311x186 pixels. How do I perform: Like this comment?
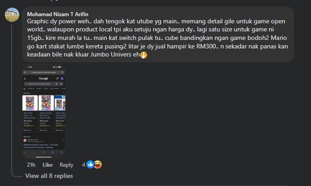click(47, 165)
